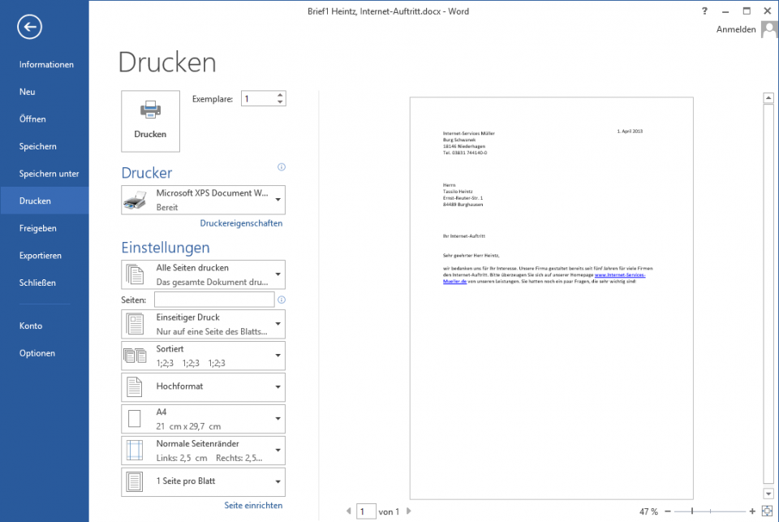Click the Drucken printer button
779x522 pixels.
(150, 121)
